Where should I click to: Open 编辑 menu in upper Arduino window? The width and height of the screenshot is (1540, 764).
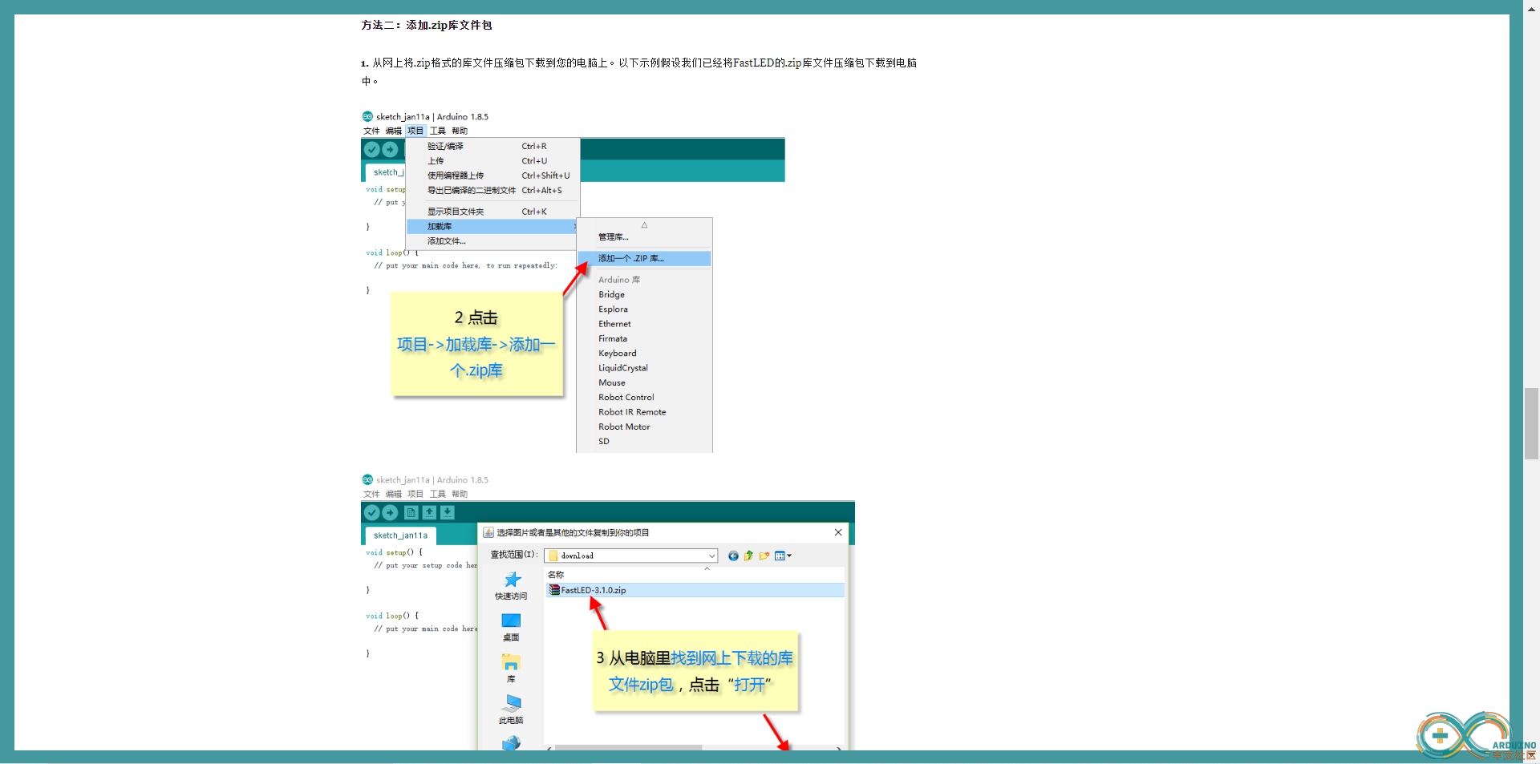(393, 131)
